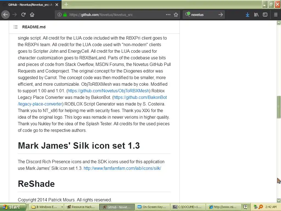Click the green secure connection padlock
Screen dimensions: 281x211
[65, 15]
